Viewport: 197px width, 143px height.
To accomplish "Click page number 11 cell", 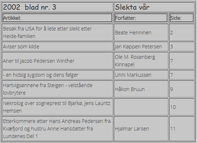I will 182,129.
